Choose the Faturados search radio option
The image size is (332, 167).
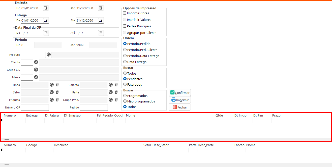[125, 84]
